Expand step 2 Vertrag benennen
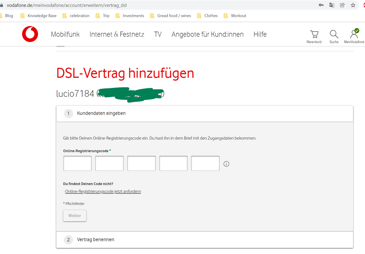Screen dimensions: 365x254 (205, 239)
